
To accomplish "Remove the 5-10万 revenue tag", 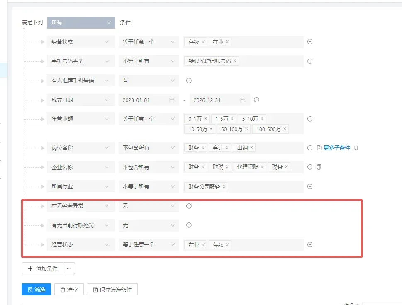I will coord(262,119).
